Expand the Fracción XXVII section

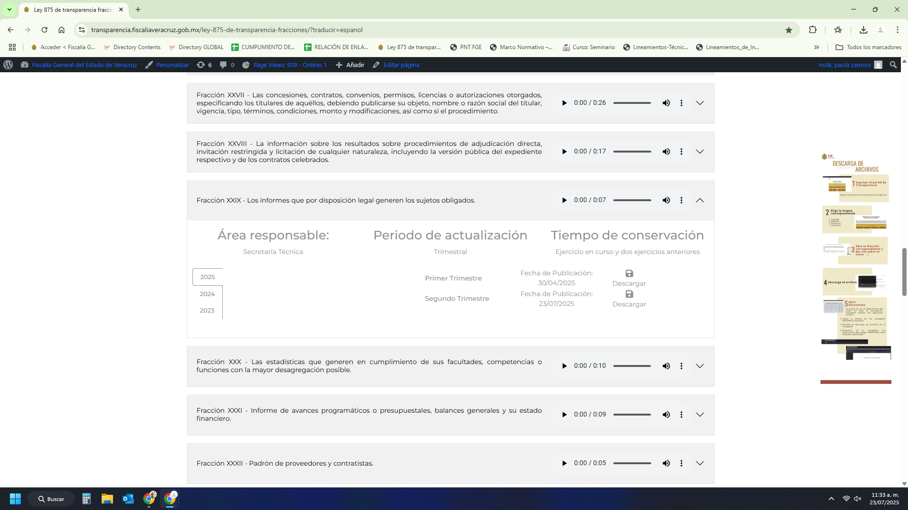(x=699, y=103)
